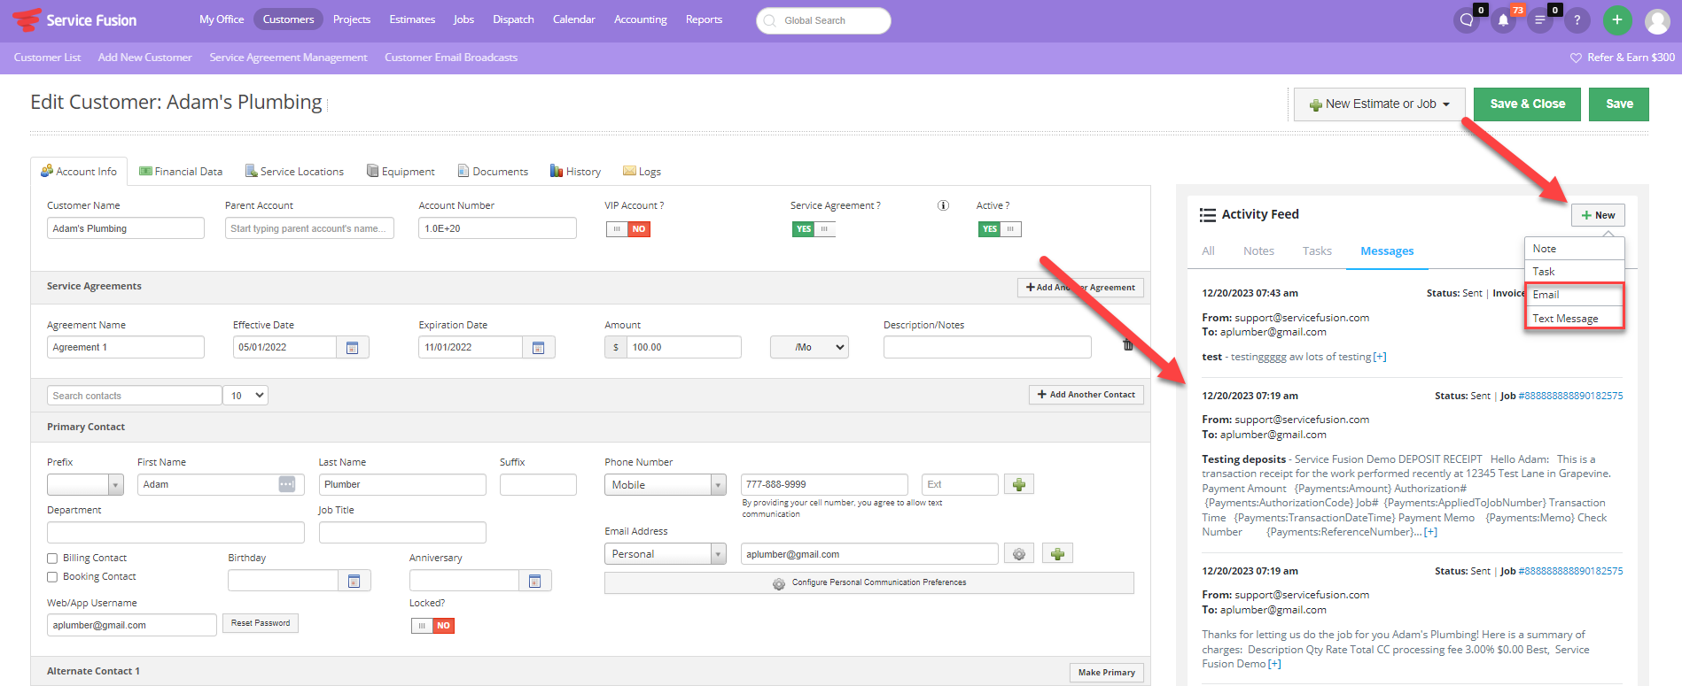Select Note from the New menu
This screenshot has height=686, width=1682.
pos(1574,249)
